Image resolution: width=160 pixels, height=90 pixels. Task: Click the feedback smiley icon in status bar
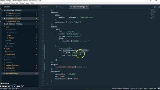pos(159,88)
